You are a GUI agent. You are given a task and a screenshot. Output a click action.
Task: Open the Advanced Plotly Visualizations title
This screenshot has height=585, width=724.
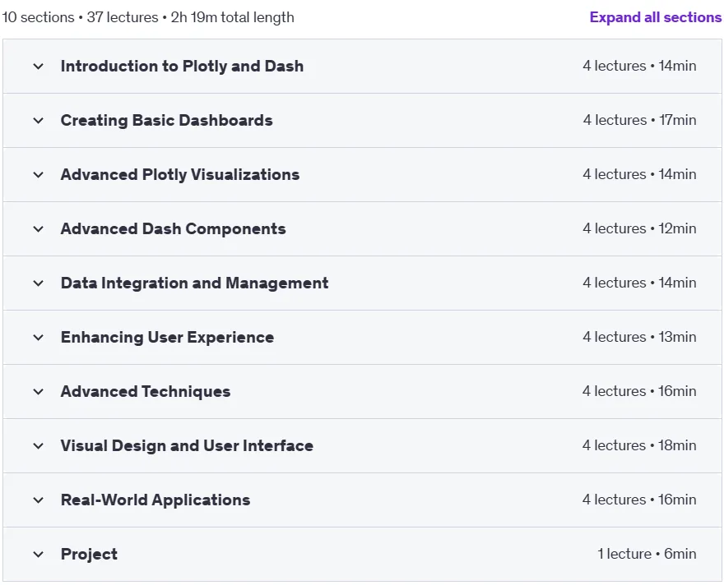tap(180, 175)
